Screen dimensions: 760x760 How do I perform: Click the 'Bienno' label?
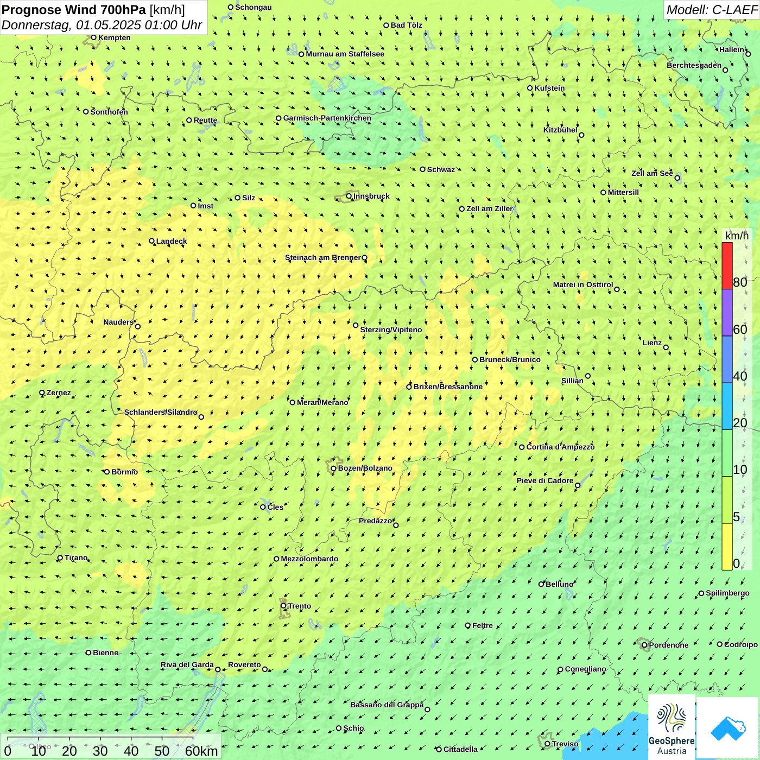point(106,653)
